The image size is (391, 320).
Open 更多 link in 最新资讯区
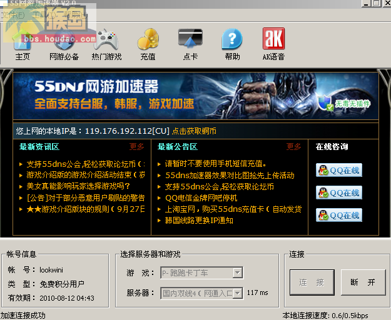click(x=136, y=147)
